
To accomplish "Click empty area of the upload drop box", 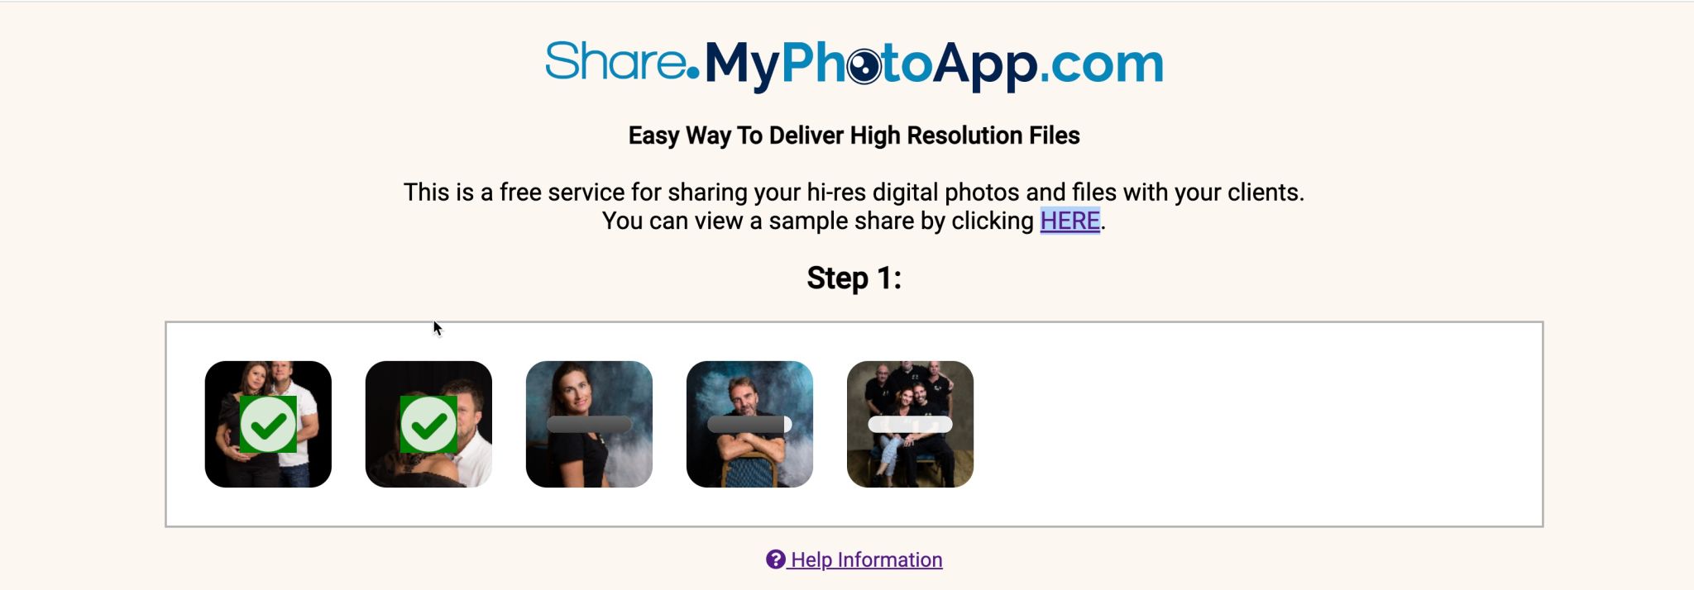I will (x=1257, y=424).
